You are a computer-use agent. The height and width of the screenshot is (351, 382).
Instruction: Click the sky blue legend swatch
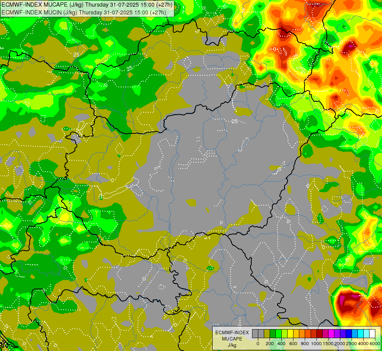(355, 333)
